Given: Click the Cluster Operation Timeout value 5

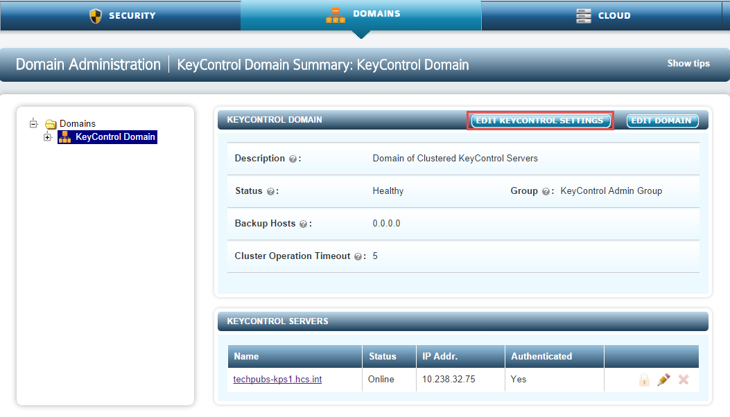Looking at the screenshot, I should (x=375, y=256).
